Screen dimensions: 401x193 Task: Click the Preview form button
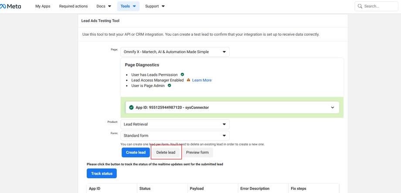click(197, 152)
